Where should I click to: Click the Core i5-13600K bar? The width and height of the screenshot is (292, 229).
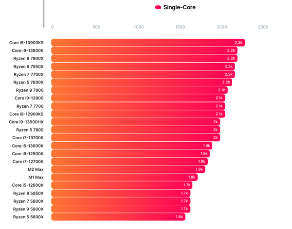[x=132, y=146]
